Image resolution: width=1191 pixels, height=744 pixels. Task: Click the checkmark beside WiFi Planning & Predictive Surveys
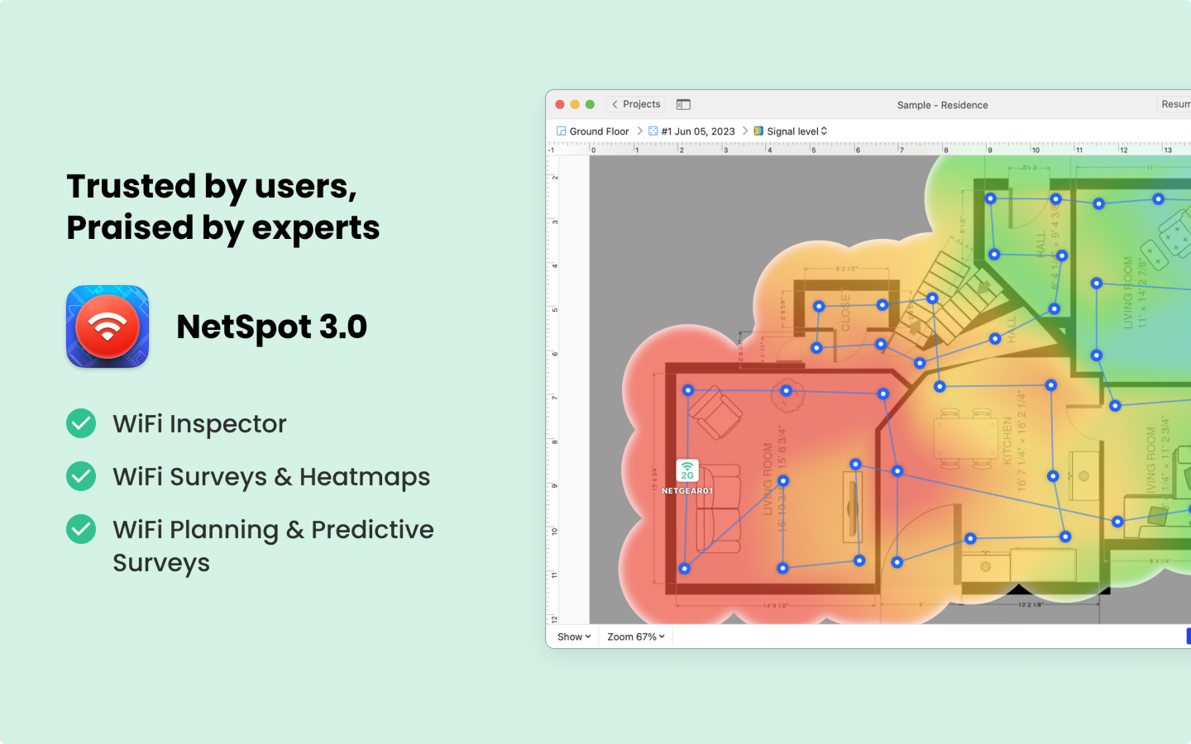coord(81,529)
